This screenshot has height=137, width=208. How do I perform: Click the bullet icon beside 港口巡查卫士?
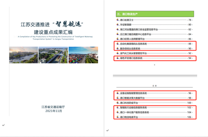(118, 20)
